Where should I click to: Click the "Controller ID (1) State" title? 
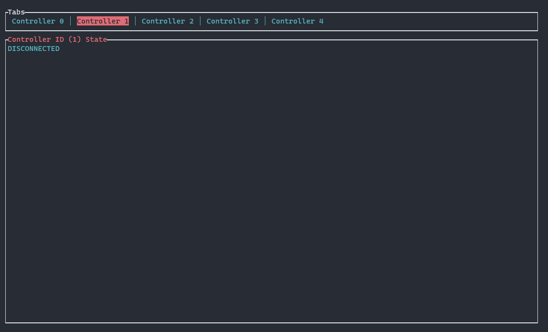tap(57, 39)
